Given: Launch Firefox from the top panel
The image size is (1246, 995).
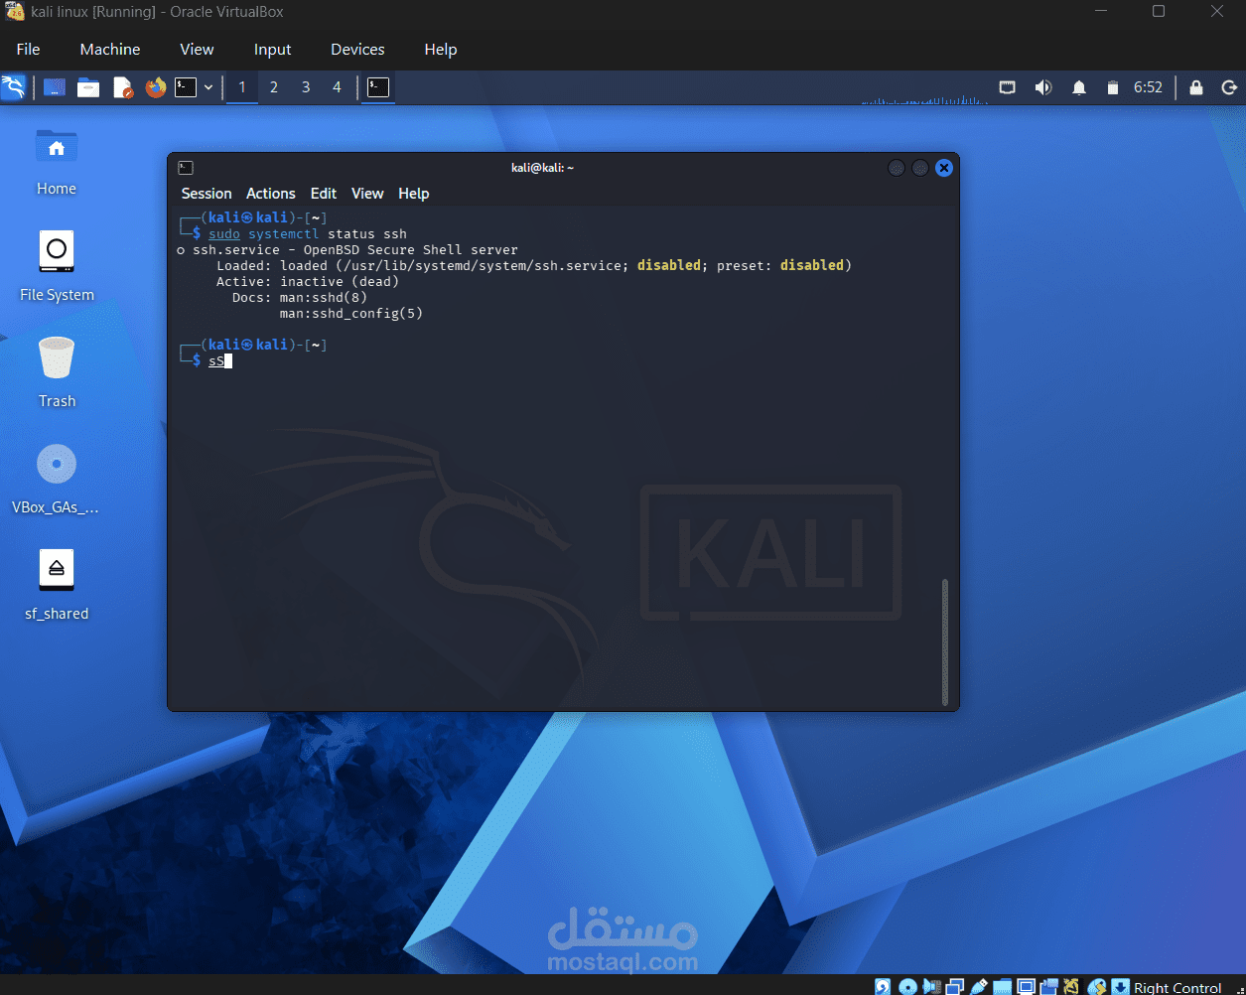Looking at the screenshot, I should click(x=156, y=87).
